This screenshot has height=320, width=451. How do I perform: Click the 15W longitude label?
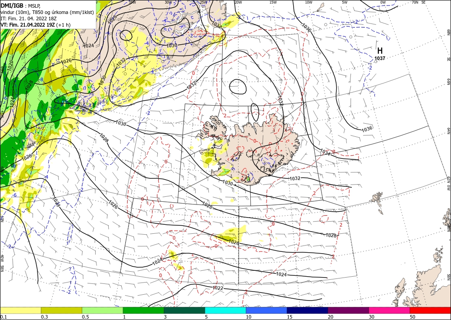(273, 2)
